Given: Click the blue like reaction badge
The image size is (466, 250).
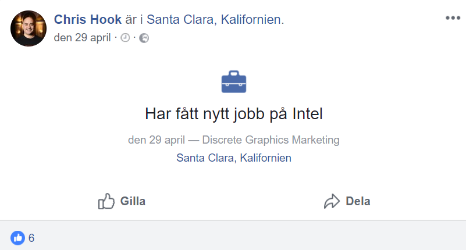Looking at the screenshot, I should coord(18,237).
